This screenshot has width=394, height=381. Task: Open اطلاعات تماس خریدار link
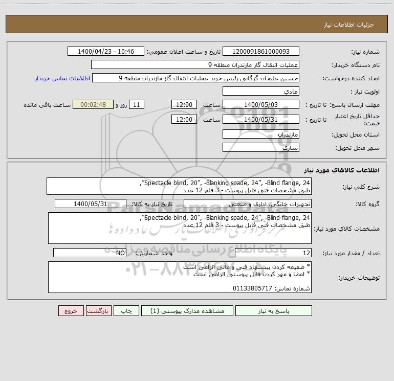(x=62, y=78)
